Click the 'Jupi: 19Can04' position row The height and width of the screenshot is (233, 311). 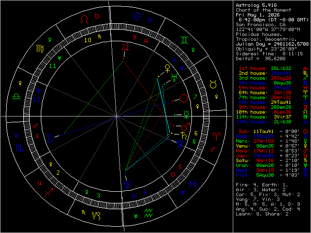click(272, 155)
